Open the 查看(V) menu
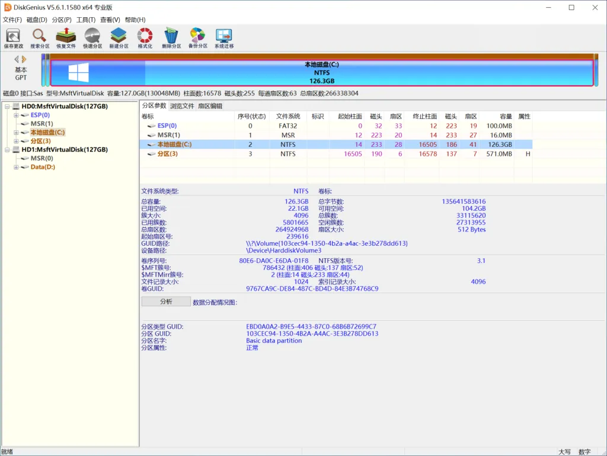This screenshot has height=456, width=607. [110, 20]
